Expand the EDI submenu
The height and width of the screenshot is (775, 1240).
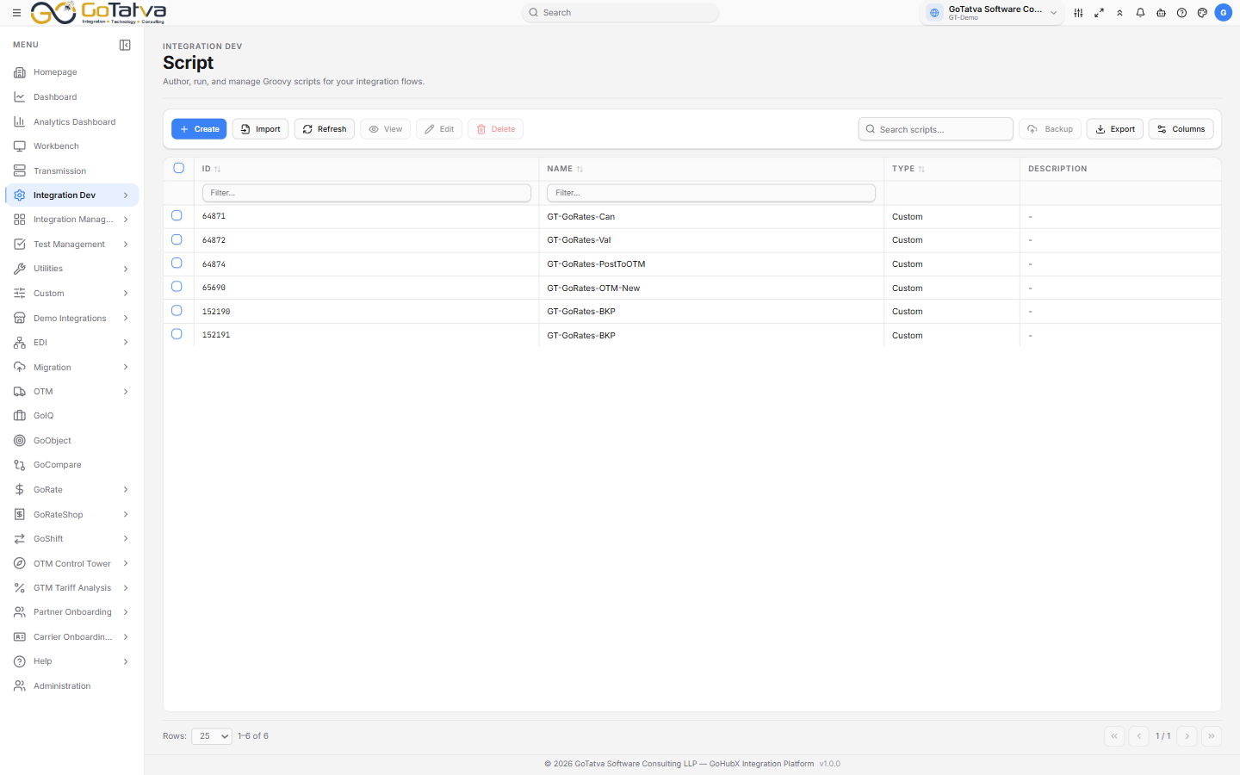[72, 343]
